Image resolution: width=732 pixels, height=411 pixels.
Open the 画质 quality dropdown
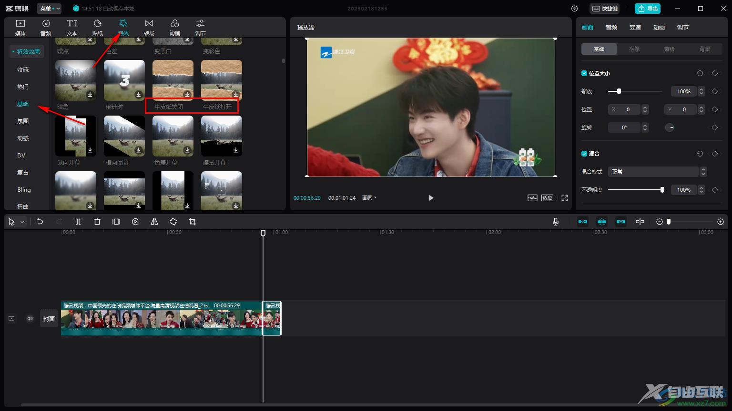[369, 198]
